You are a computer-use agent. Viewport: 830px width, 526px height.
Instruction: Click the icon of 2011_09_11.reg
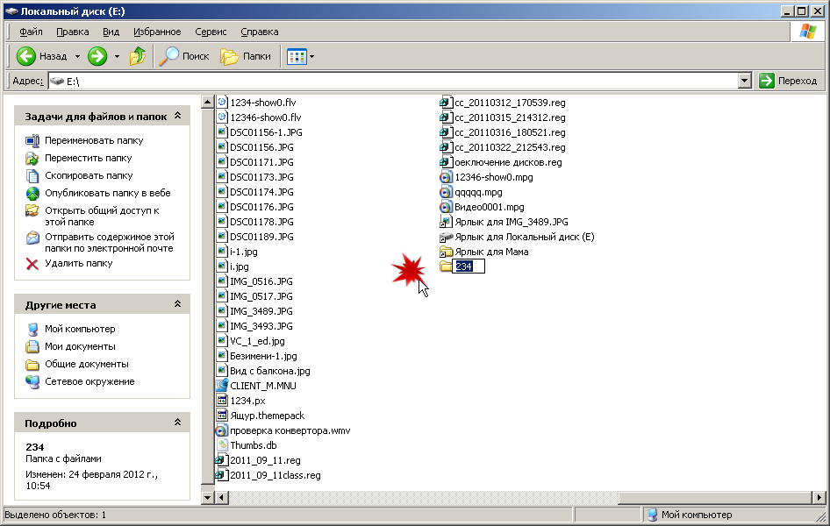[222, 460]
